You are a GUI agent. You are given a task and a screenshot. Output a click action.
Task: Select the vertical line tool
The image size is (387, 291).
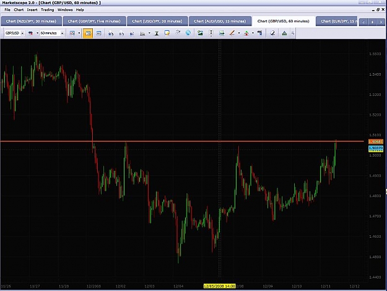pos(211,33)
